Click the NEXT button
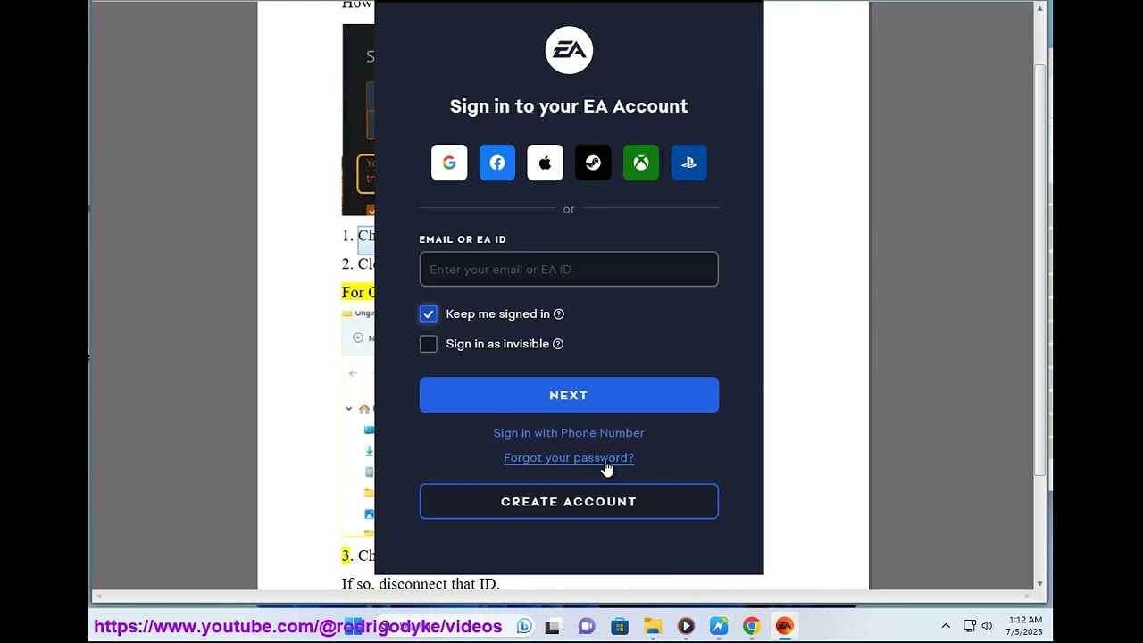 pyautogui.click(x=569, y=395)
